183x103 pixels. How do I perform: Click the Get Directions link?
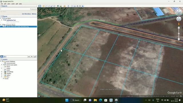(26, 14)
